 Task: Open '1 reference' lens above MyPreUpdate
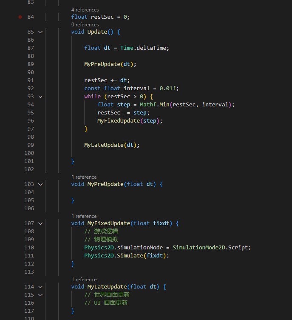[x=84, y=177]
